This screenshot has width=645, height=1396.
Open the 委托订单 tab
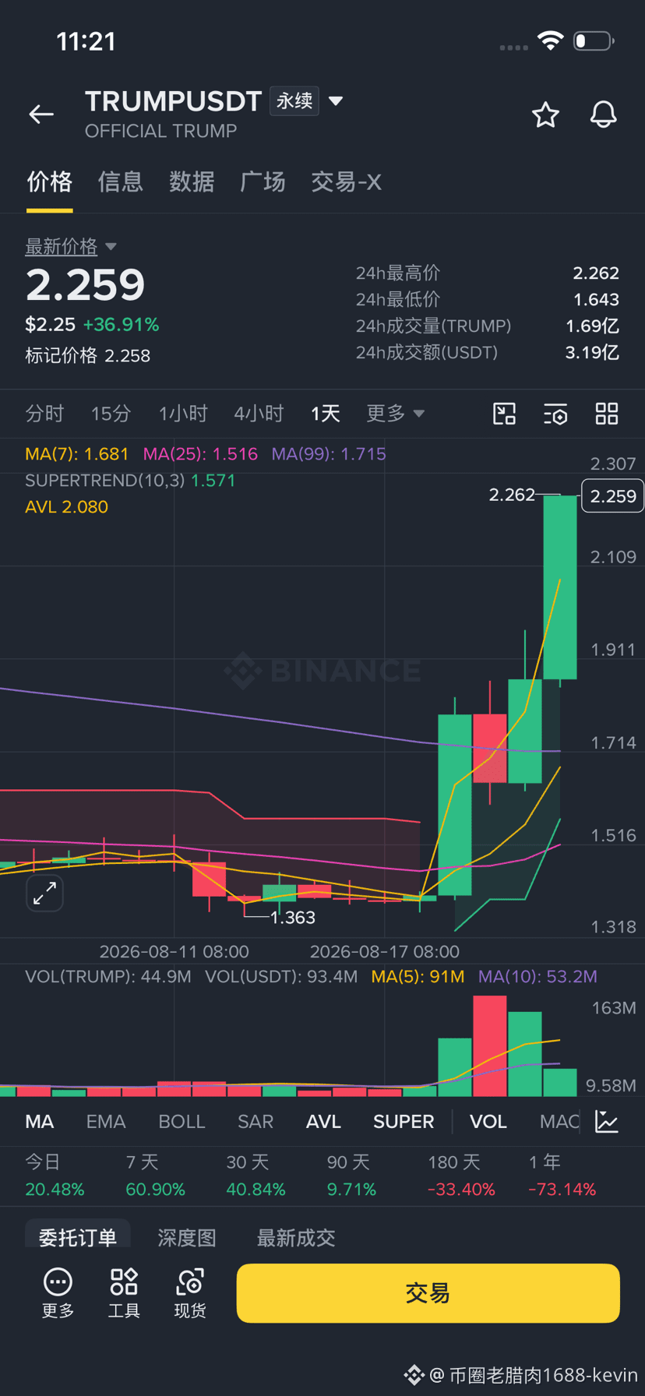tap(78, 1237)
